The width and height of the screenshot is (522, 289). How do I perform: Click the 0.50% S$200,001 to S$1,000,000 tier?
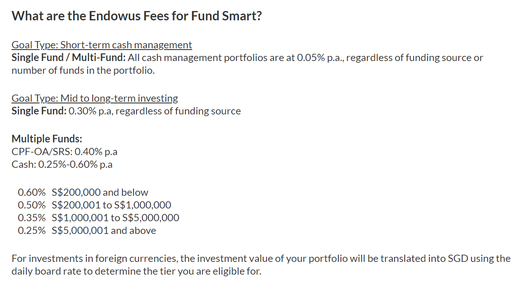pyautogui.click(x=94, y=205)
